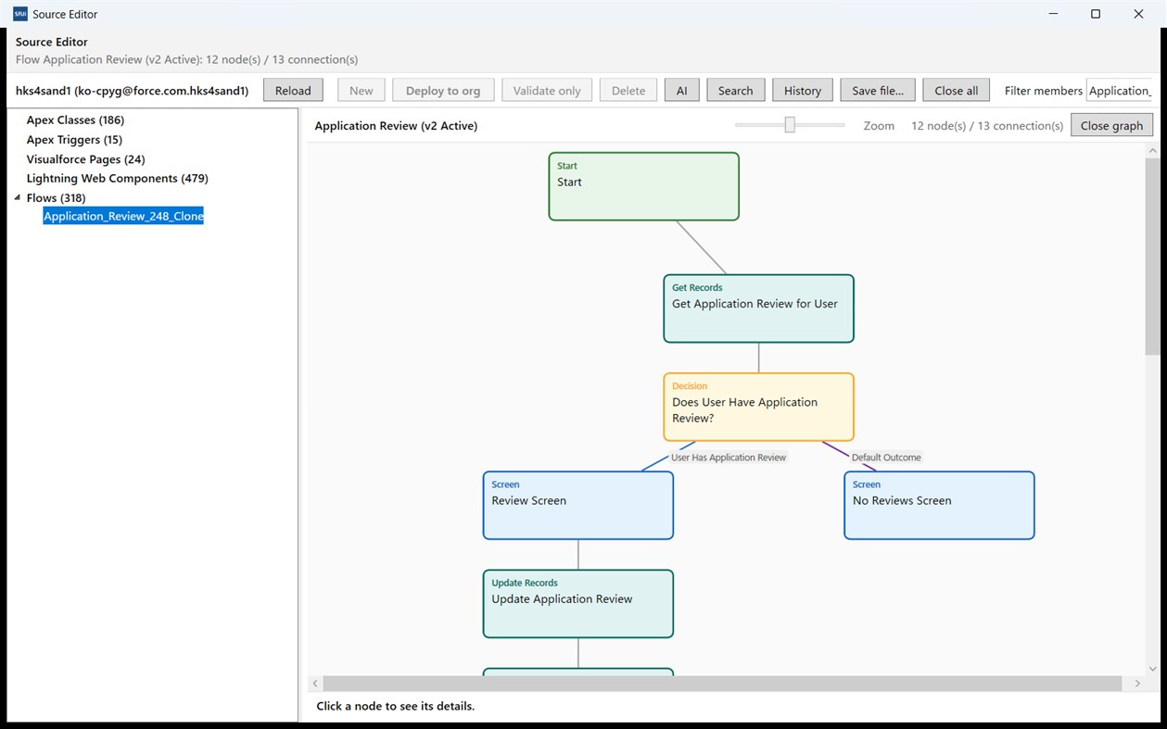The image size is (1167, 729).
Task: Click the Source Editor app icon in title bar
Action: pyautogui.click(x=20, y=14)
